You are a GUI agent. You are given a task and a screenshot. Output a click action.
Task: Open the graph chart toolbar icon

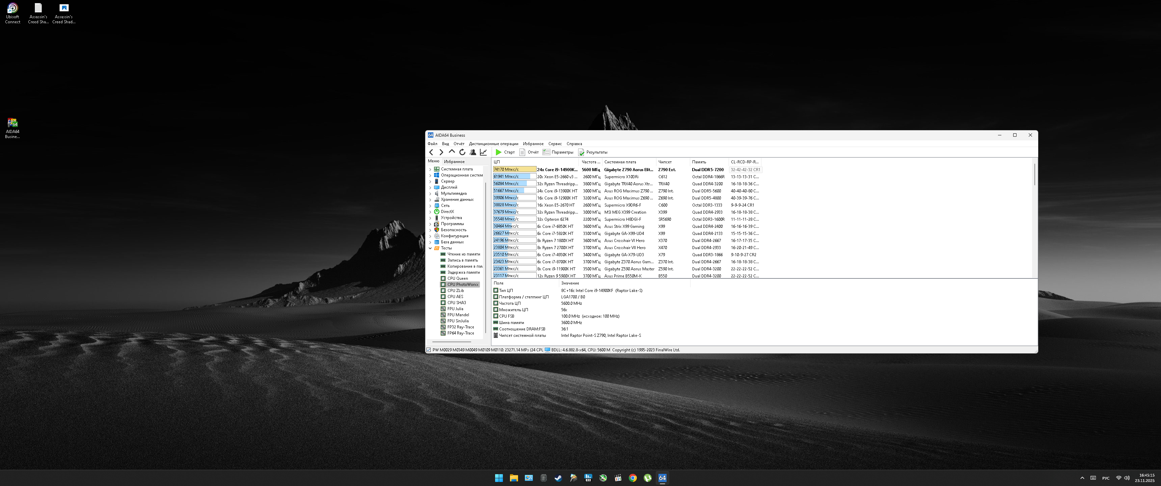click(x=483, y=153)
